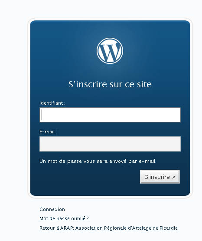Select the E-mail input box
The height and width of the screenshot is (241, 202).
110,144
